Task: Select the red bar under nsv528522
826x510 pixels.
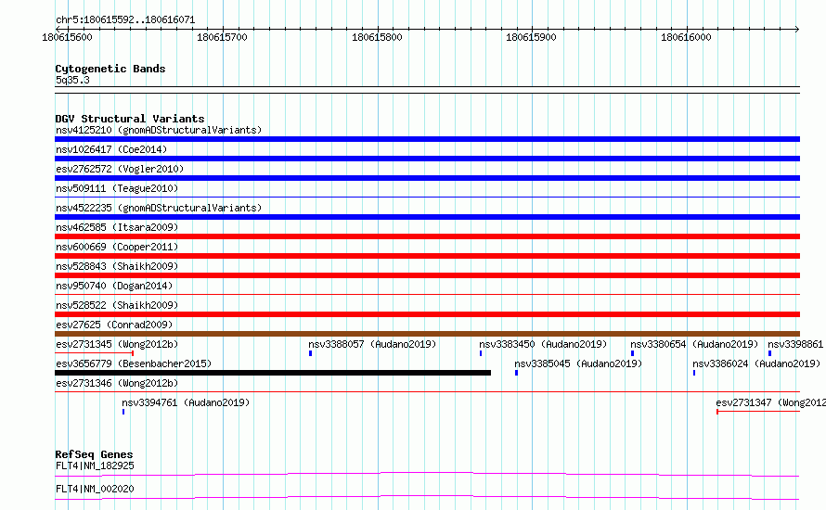Action: (x=427, y=314)
